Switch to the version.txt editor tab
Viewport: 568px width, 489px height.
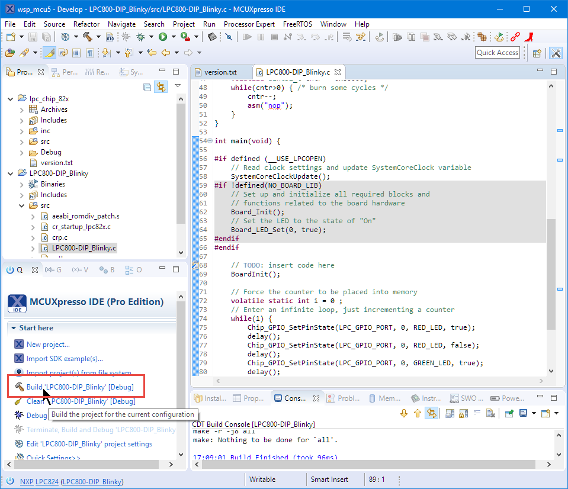[220, 72]
